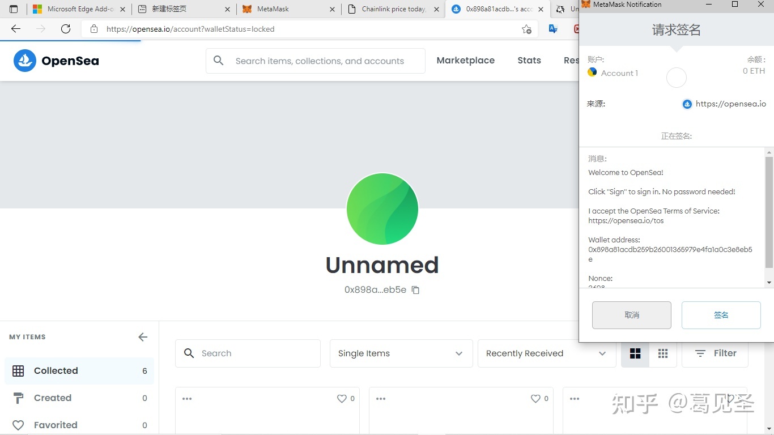774x435 pixels.
Task: Open Stats menu on OpenSea
Action: pos(529,61)
